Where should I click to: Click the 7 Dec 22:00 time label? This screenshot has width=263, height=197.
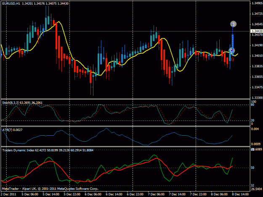[x=198, y=194]
